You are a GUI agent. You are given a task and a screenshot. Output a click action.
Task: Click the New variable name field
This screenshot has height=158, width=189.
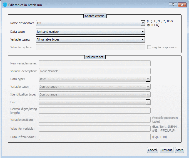pos(94,63)
